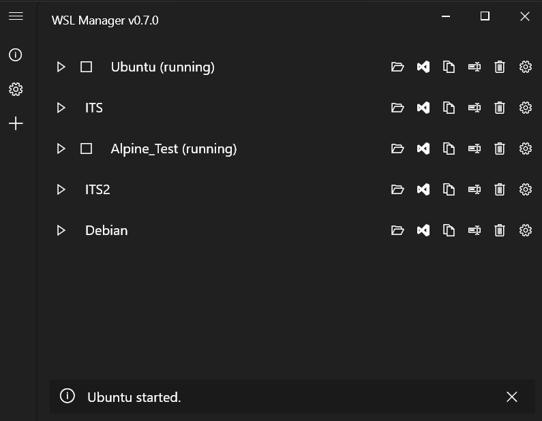The width and height of the screenshot is (542, 421).
Task: Click the copy icon for ITS2
Action: (x=449, y=189)
